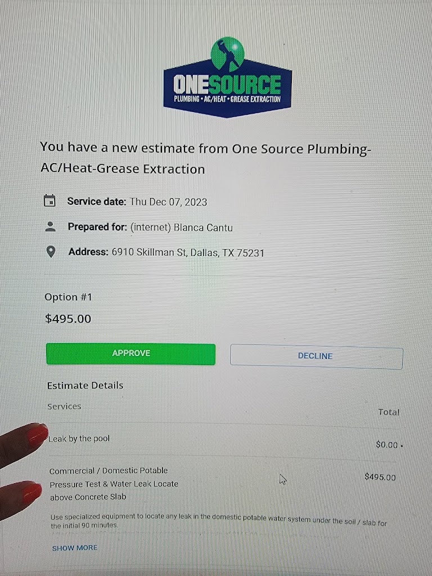The width and height of the screenshot is (432, 576).
Task: Click the calendar icon beside Service date
Action: coord(49,201)
